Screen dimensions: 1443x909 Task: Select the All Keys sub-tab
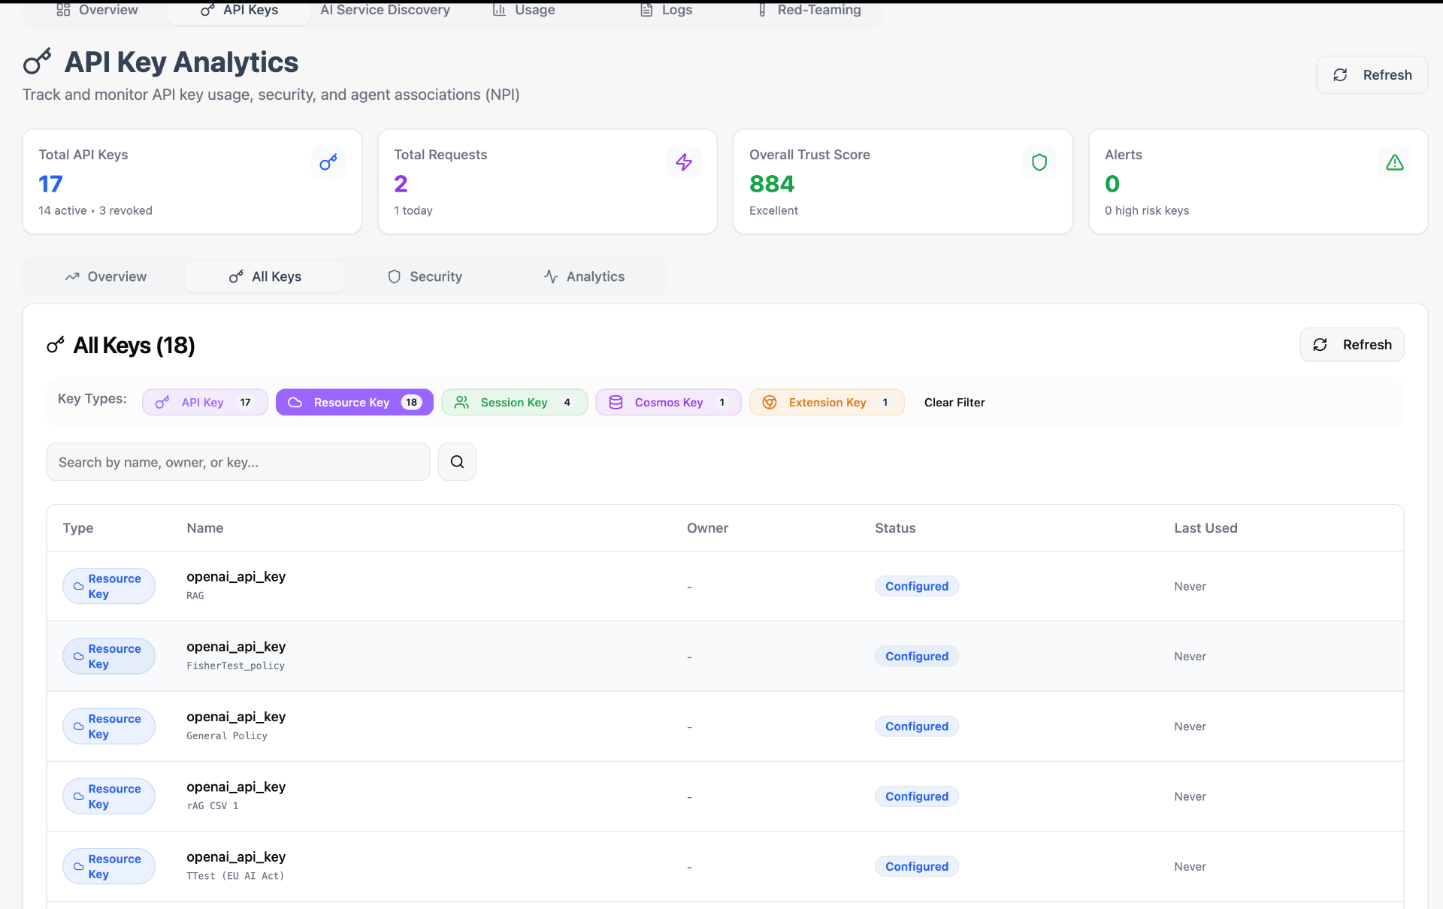(x=265, y=276)
